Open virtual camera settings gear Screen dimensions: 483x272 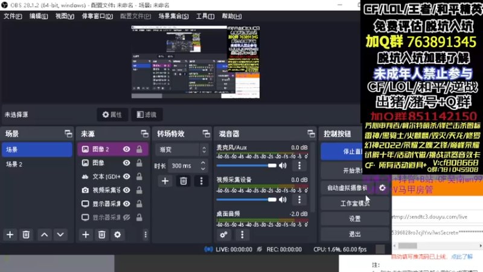pos(382,188)
